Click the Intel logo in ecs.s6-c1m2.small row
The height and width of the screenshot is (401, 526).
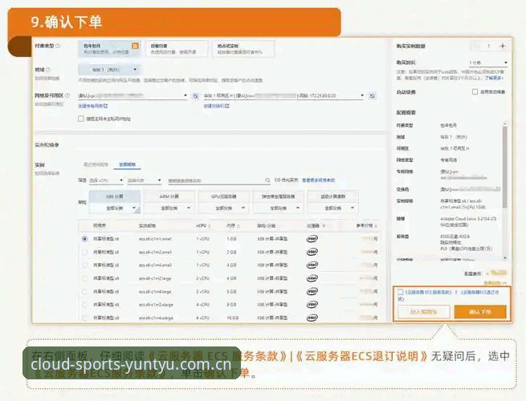pos(312,252)
